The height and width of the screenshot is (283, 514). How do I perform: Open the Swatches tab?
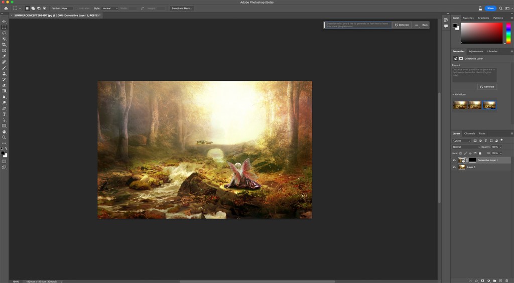pyautogui.click(x=468, y=18)
